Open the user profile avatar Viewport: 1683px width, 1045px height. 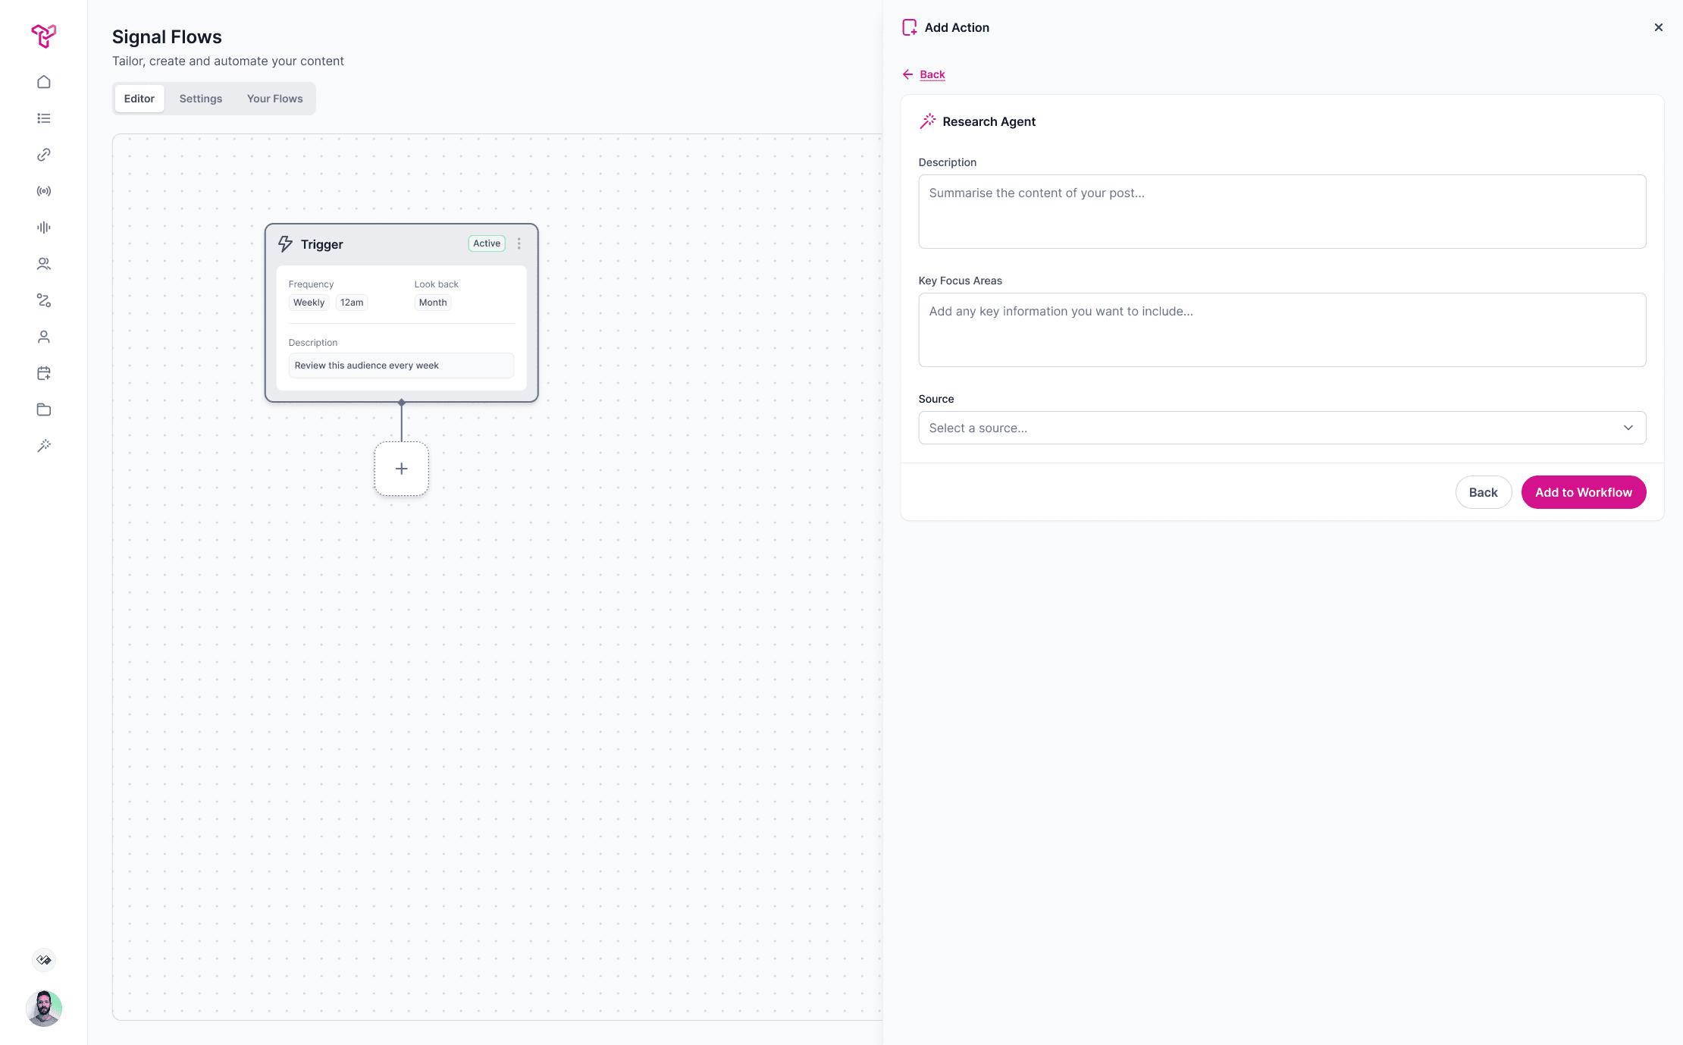(x=44, y=1009)
